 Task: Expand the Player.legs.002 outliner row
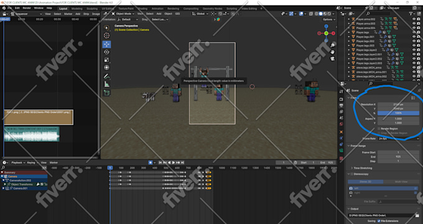348,41
